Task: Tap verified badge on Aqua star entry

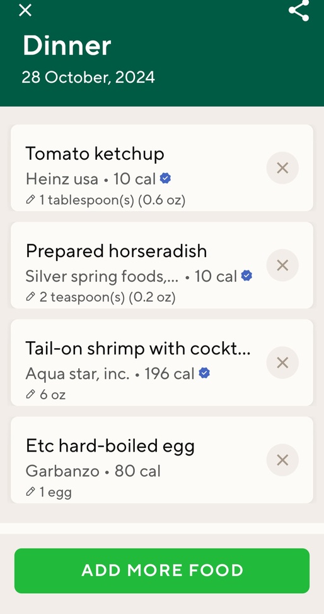Action: pos(204,373)
